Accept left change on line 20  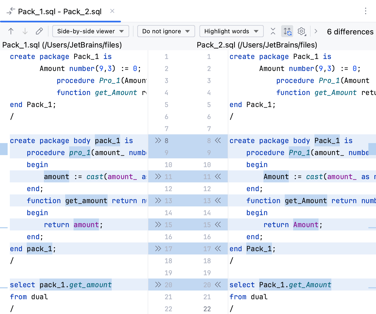coord(158,285)
